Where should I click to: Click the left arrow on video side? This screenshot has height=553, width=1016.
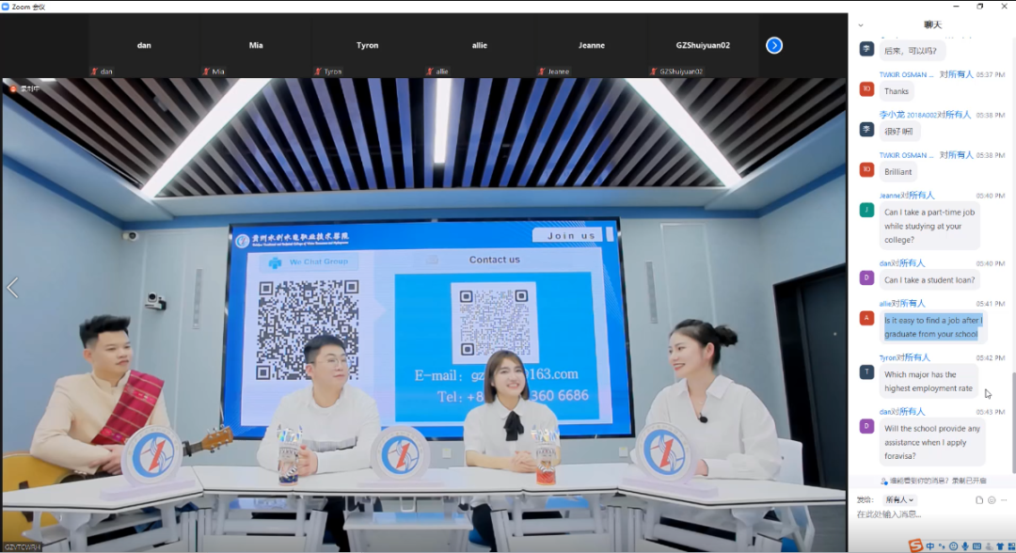click(12, 288)
